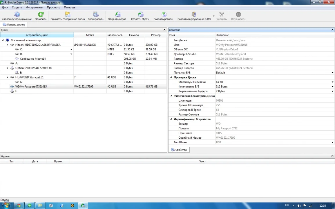The width and height of the screenshot is (335, 209).
Task: Open the Тип Шины USB dropdown
Action: (332, 142)
